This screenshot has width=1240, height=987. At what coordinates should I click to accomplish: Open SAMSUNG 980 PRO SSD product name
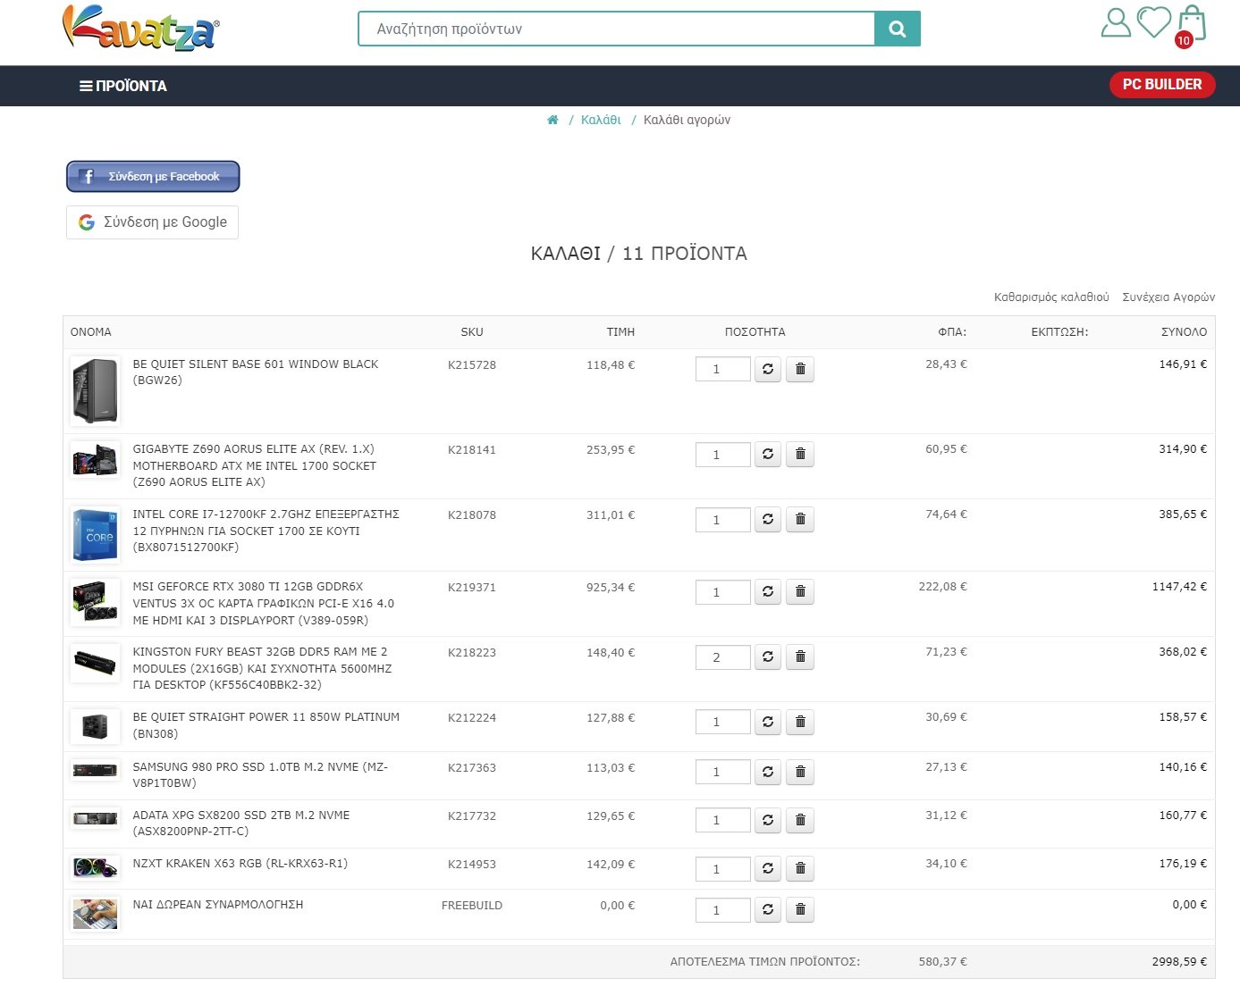coord(260,775)
